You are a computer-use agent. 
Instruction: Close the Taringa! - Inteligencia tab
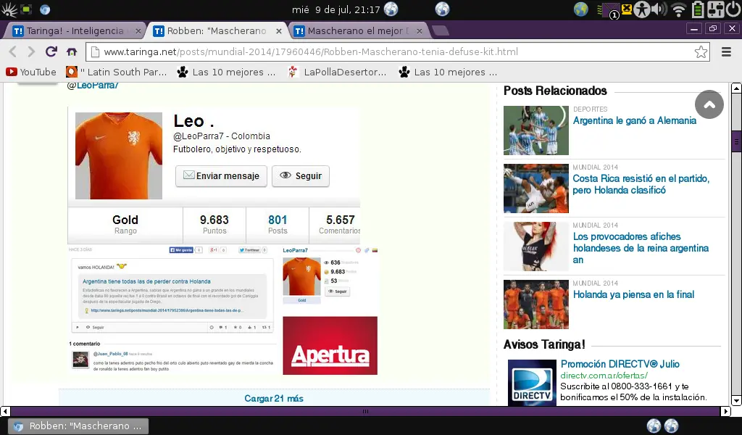point(138,31)
